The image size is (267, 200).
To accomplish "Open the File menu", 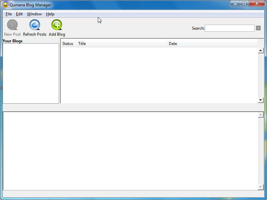I will (x=9, y=14).
